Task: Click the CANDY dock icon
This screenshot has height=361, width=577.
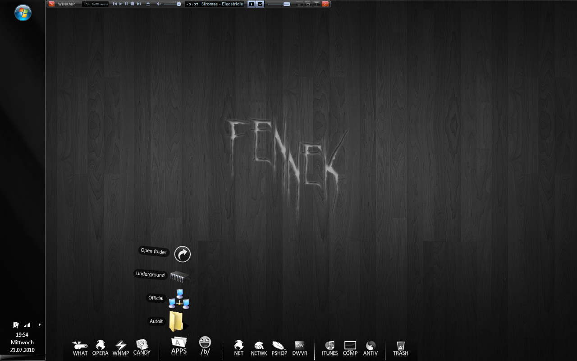Action: tap(142, 347)
